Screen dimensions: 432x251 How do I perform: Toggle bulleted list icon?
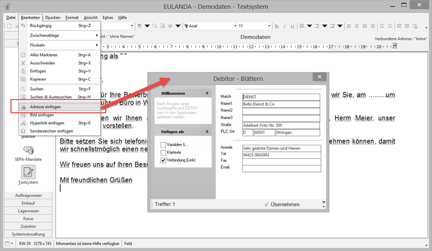pyautogui.click(x=382, y=26)
